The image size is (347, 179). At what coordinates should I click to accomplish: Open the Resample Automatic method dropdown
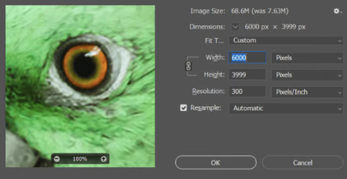coord(286,108)
